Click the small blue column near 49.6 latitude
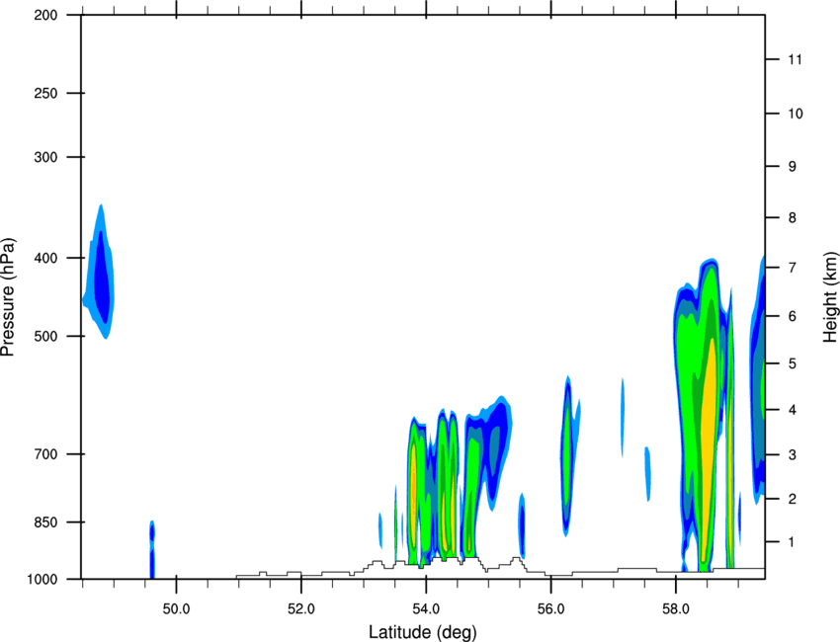 click(x=152, y=549)
